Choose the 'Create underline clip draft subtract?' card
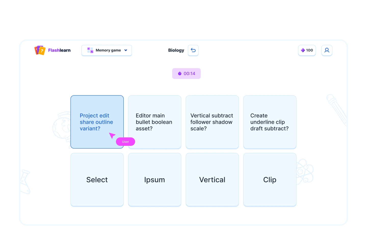Viewport: 367px width, 232px height. tap(270, 122)
